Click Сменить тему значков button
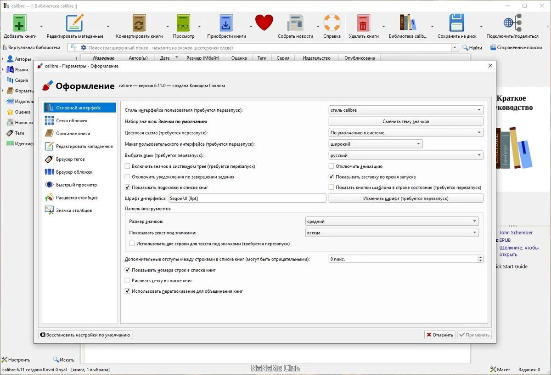 coord(406,121)
